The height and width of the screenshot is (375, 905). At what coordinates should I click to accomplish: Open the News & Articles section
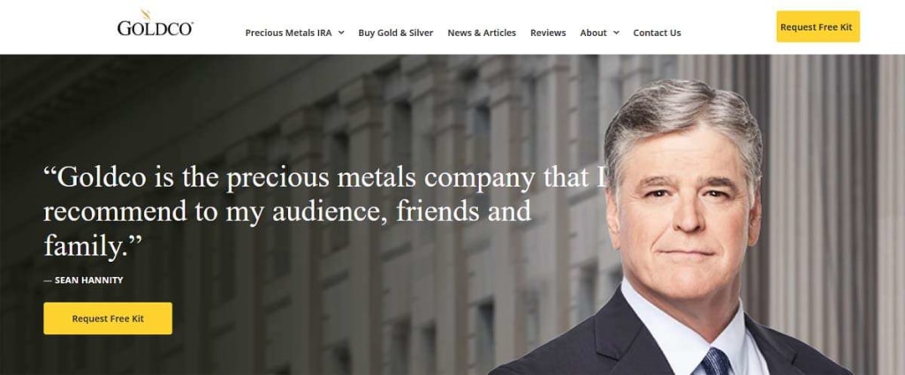click(x=482, y=33)
